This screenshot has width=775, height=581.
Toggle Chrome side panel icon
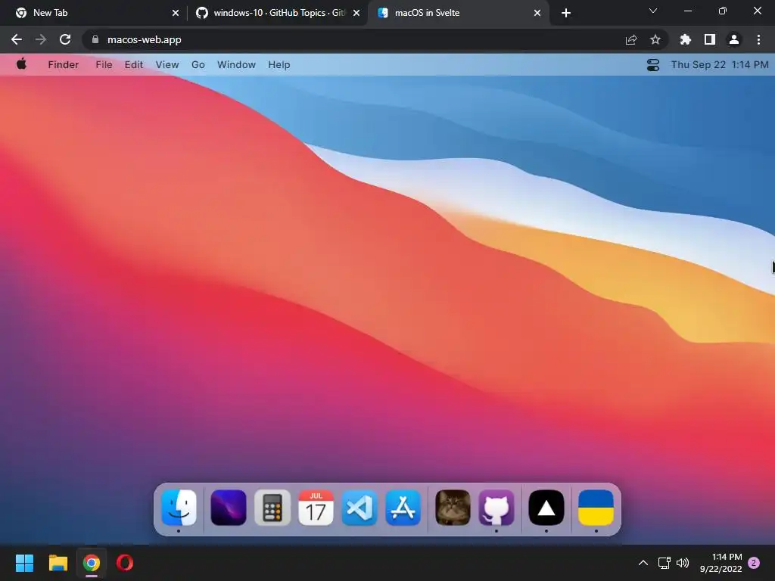tap(710, 39)
